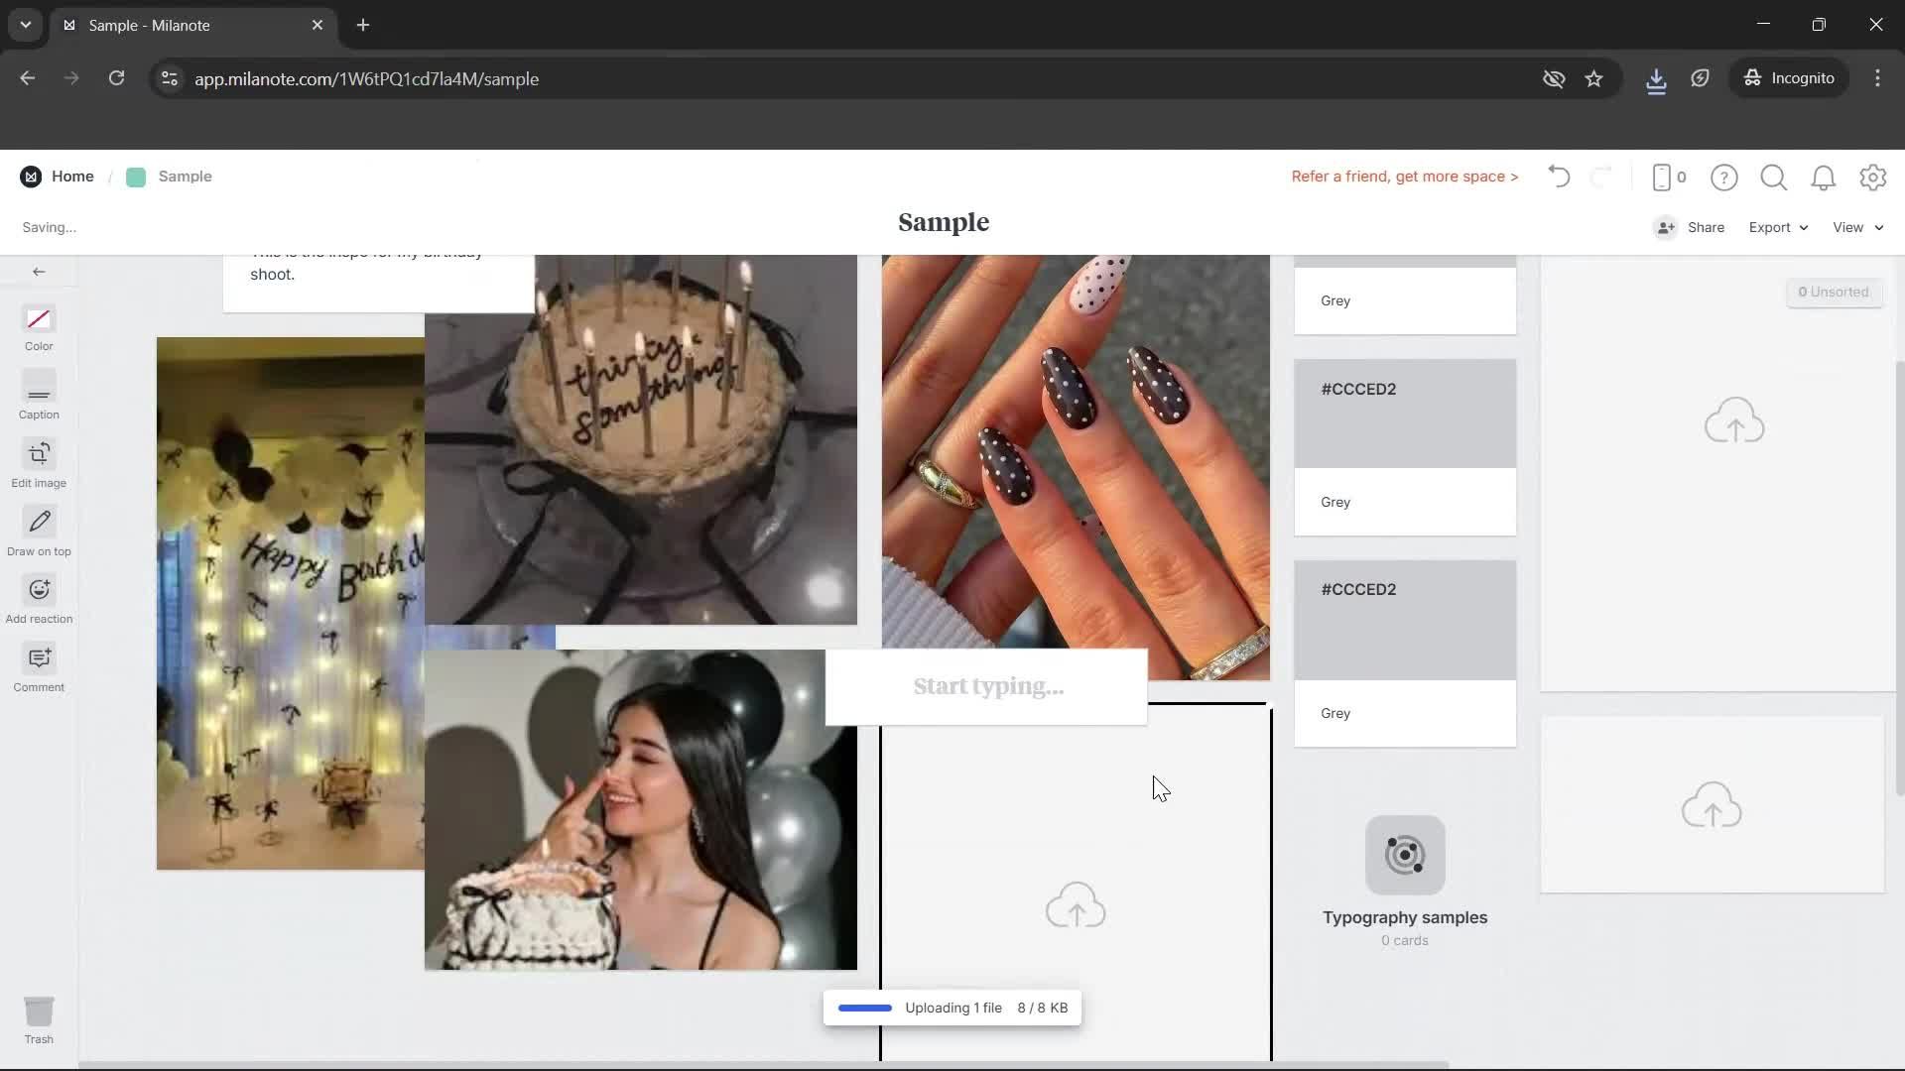Toggle the bookmark star in address bar
The width and height of the screenshot is (1905, 1071).
(x=1594, y=78)
